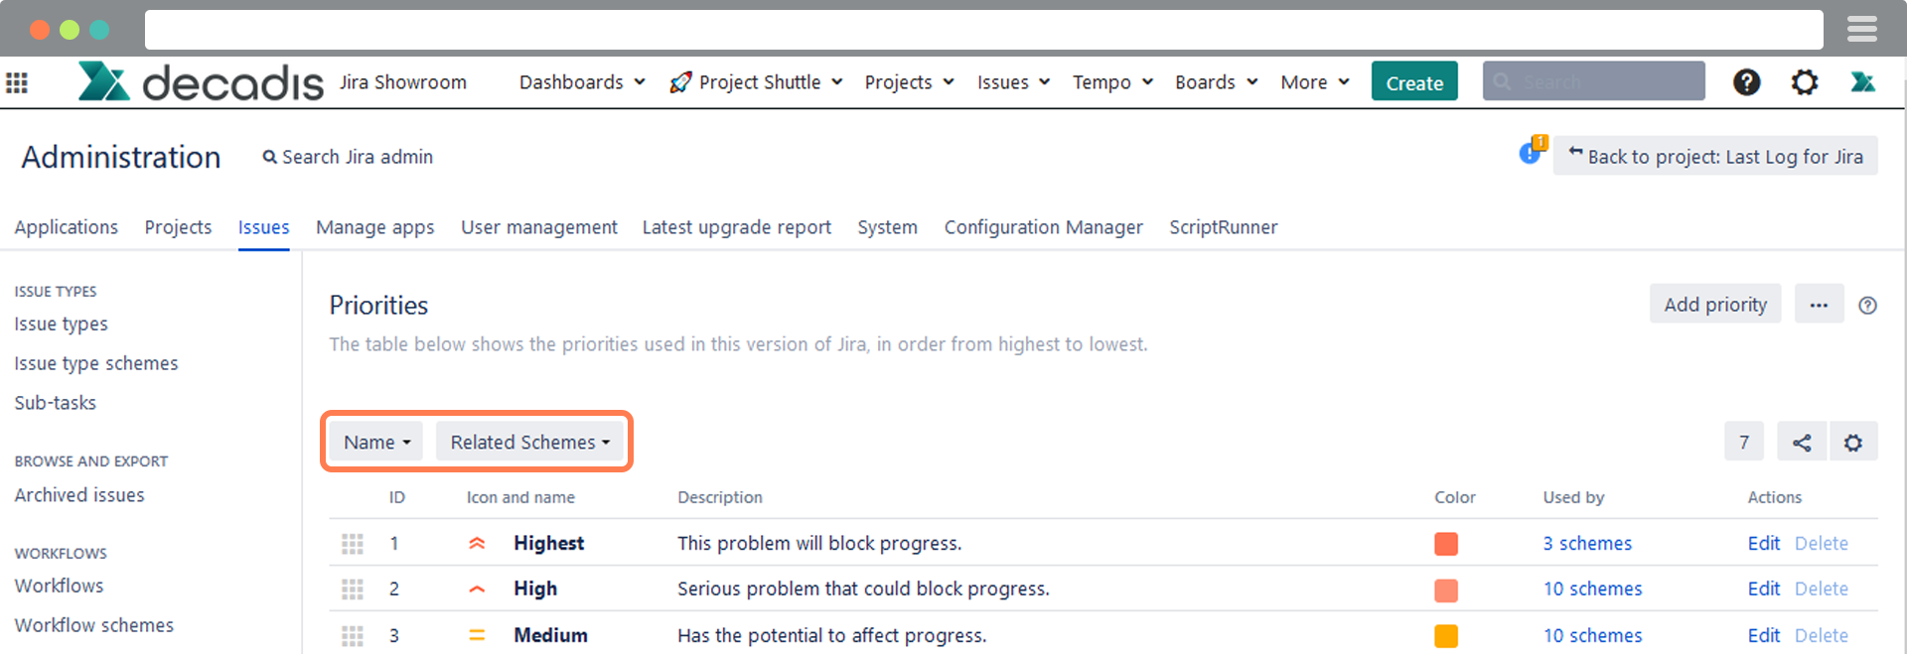1907x654 pixels.
Task: Click the Priorities help circle icon
Action: [1867, 306]
